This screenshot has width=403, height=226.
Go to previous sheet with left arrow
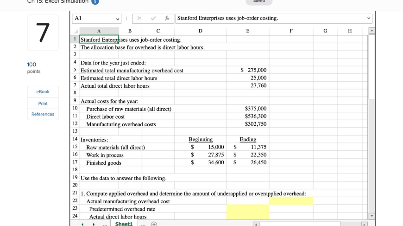click(82, 224)
